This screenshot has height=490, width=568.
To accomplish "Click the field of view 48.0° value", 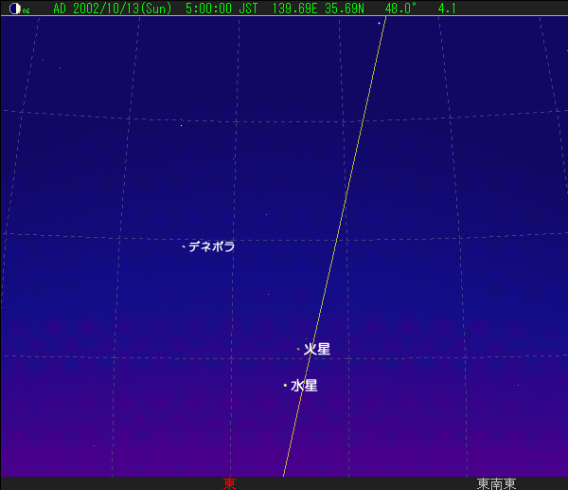I will [400, 9].
